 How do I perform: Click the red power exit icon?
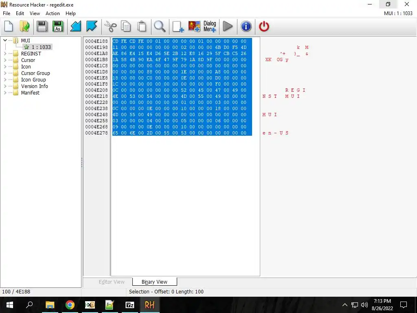[x=264, y=26]
